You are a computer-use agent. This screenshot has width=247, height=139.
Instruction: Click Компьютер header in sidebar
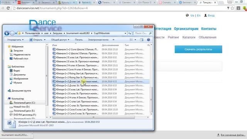tap(18, 99)
